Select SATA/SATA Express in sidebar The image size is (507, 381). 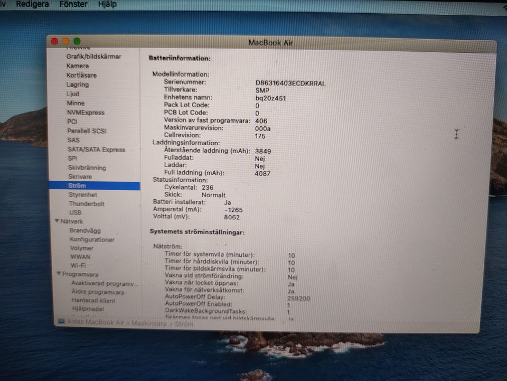96,150
